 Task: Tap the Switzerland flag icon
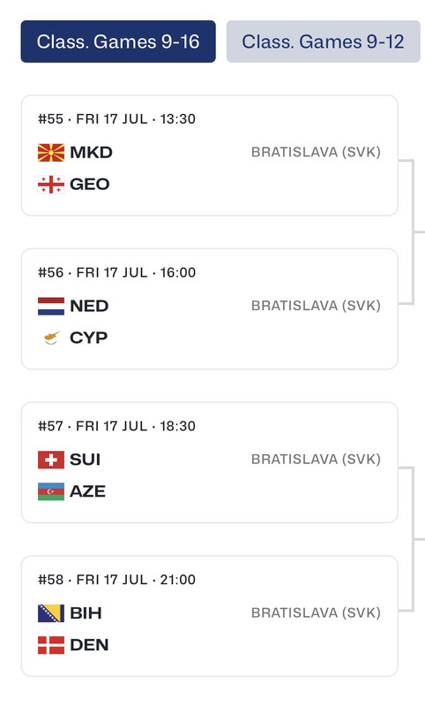(51, 460)
